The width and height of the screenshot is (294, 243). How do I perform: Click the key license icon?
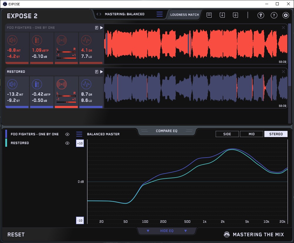[x=261, y=15]
